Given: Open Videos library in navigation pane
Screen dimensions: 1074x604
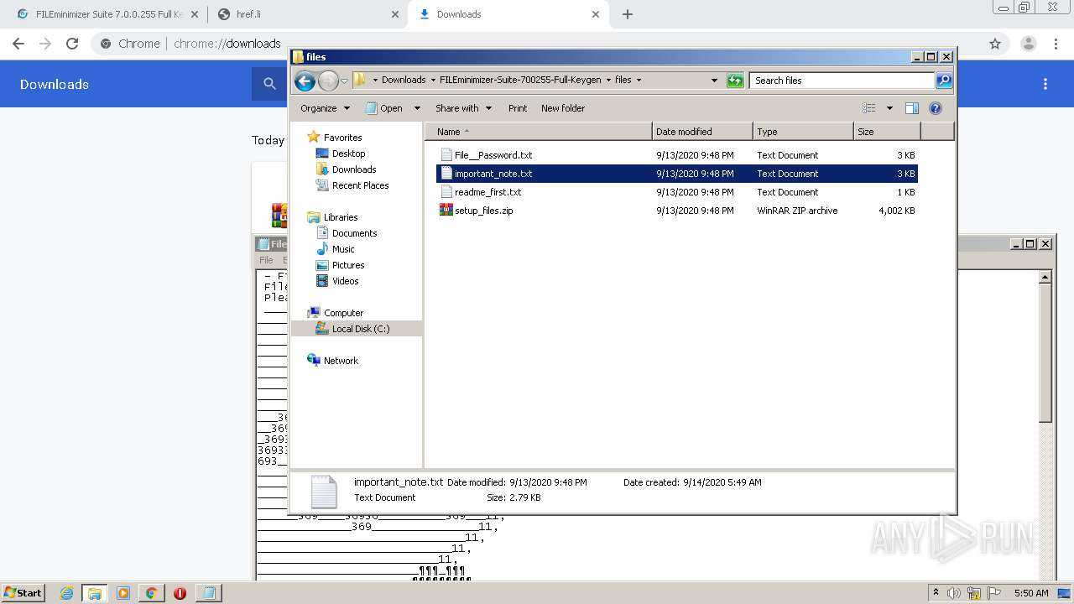Looking at the screenshot, I should pyautogui.click(x=337, y=281).
